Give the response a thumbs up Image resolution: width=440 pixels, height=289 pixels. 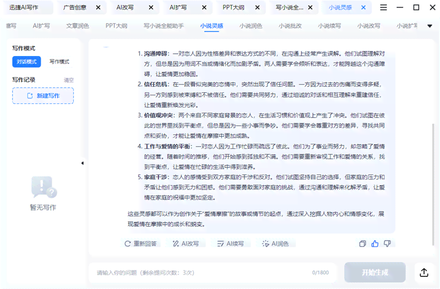tap(375, 243)
